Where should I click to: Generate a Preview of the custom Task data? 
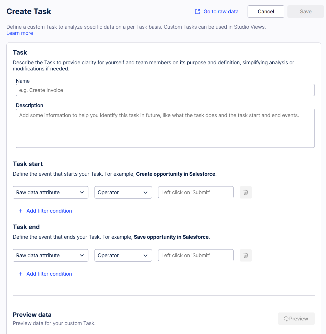pos(296,319)
